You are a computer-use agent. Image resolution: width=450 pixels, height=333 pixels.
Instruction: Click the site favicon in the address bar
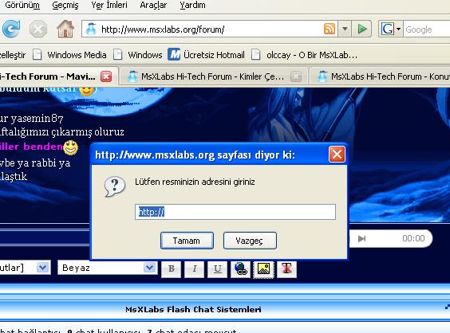(x=91, y=29)
